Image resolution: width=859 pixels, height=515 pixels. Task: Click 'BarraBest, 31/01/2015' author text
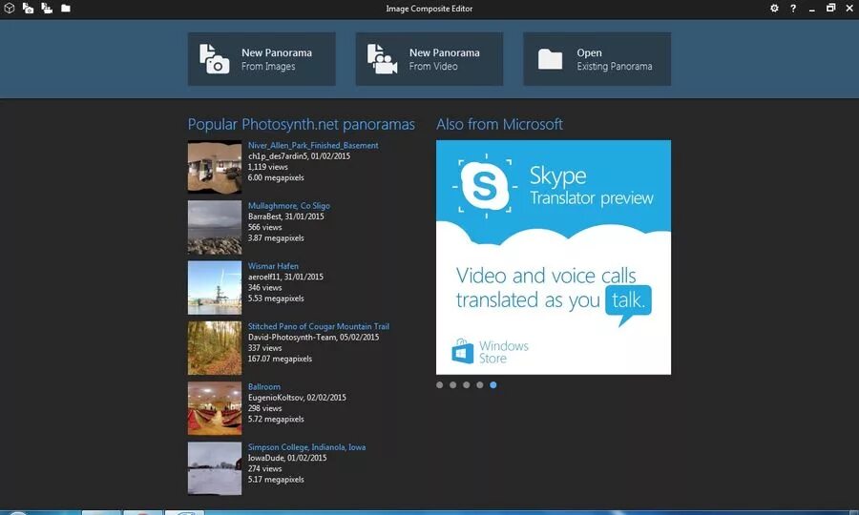pos(286,216)
